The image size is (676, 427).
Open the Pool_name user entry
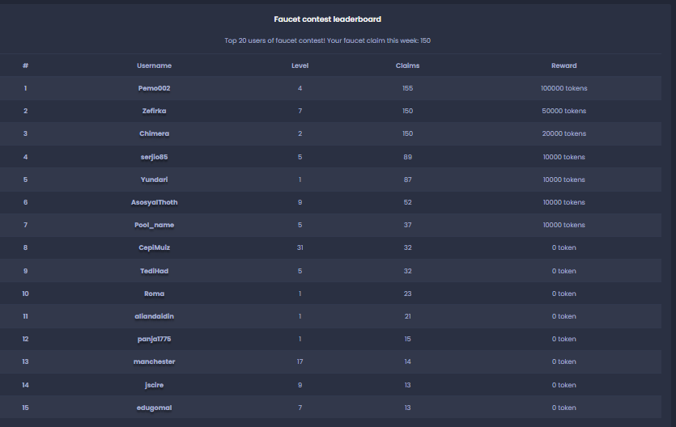click(x=154, y=225)
